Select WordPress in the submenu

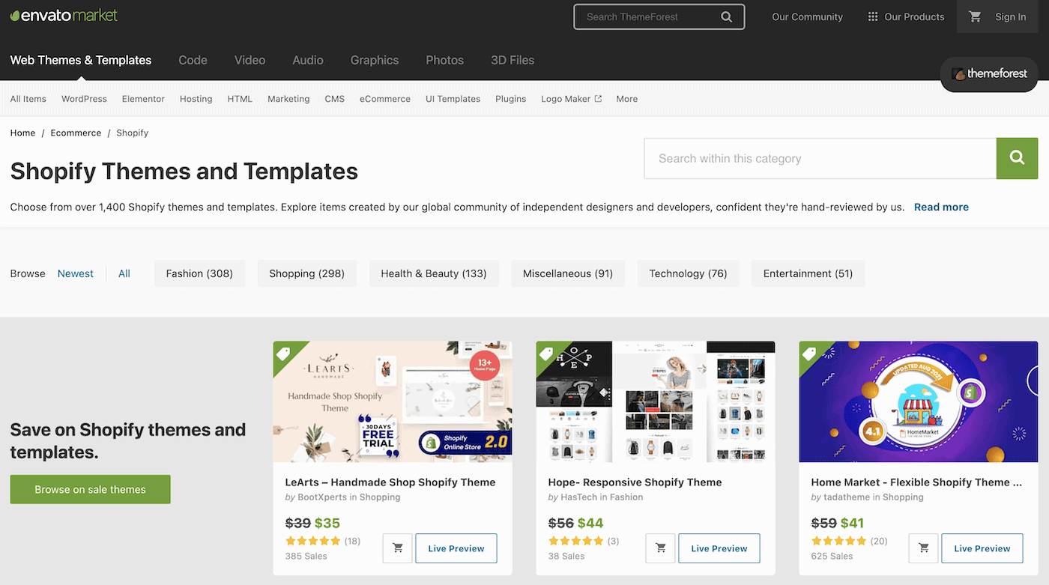coord(84,99)
